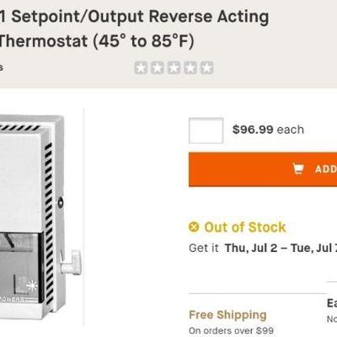337x337 pixels.
Task: Click the quantity input box beside the price
Action: pyautogui.click(x=206, y=131)
